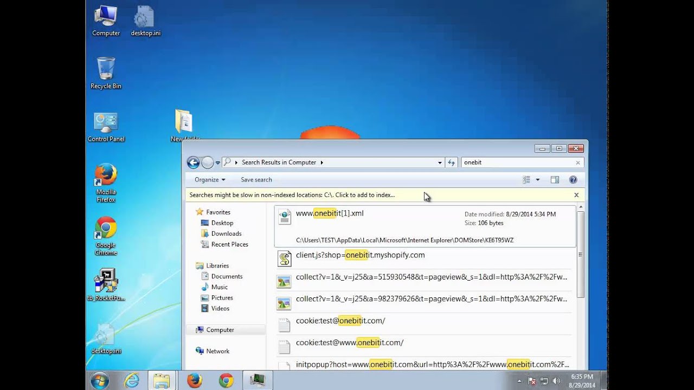Launch Firefox from the taskbar
The width and height of the screenshot is (694, 390).
(194, 381)
